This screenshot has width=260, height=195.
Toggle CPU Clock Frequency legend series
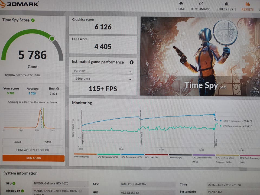[x=204, y=158]
